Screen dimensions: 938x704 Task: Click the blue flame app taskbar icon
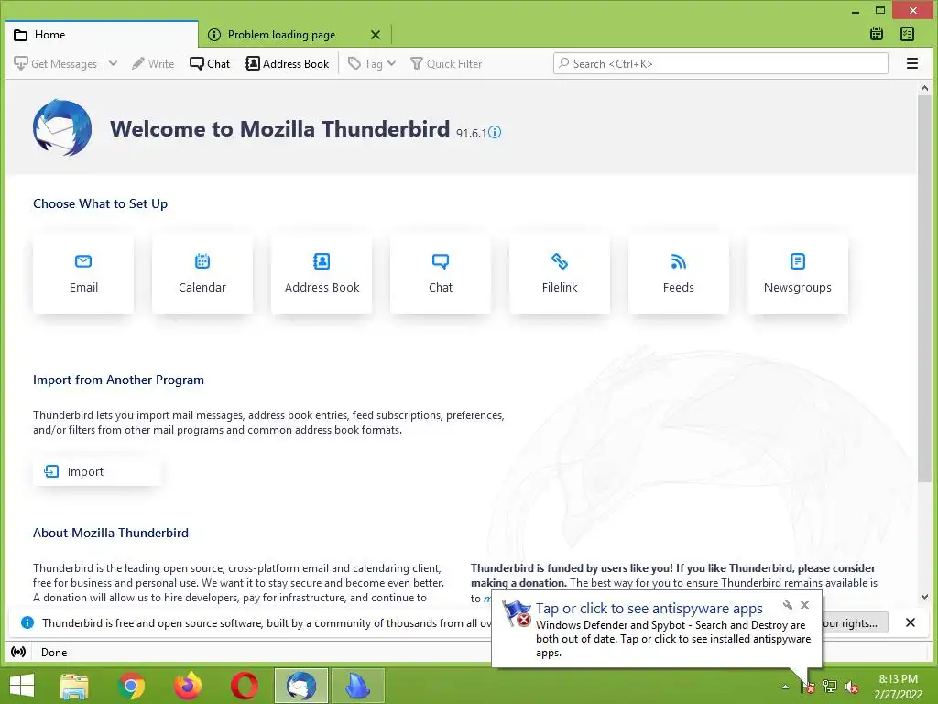coord(358,686)
